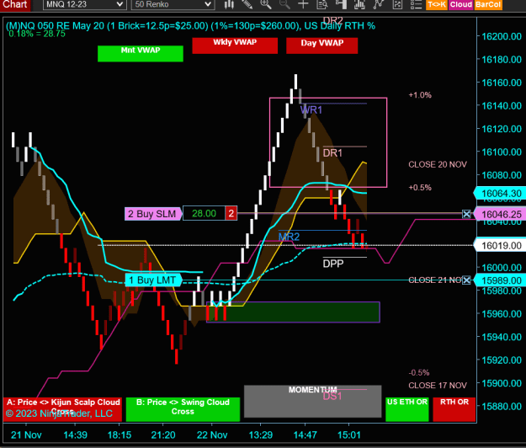526x448 pixels.
Task: Toggle the Cloud toolbar button
Action: tap(461, 4)
